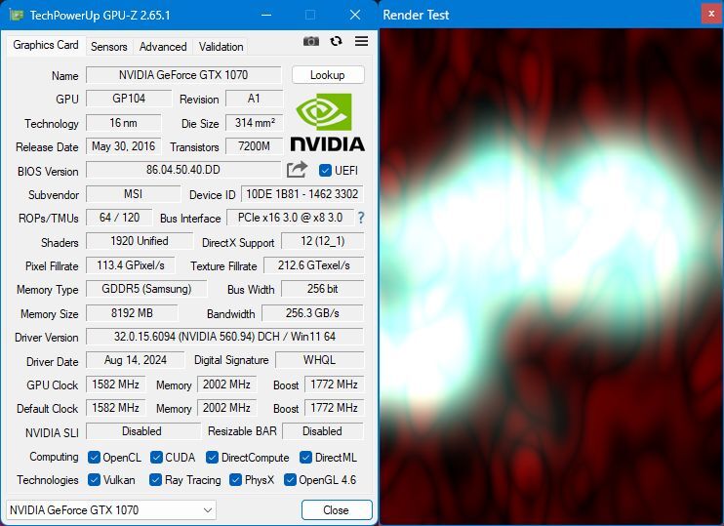Click the GPU-Z title bar app icon
724x526 pixels.
pyautogui.click(x=17, y=15)
